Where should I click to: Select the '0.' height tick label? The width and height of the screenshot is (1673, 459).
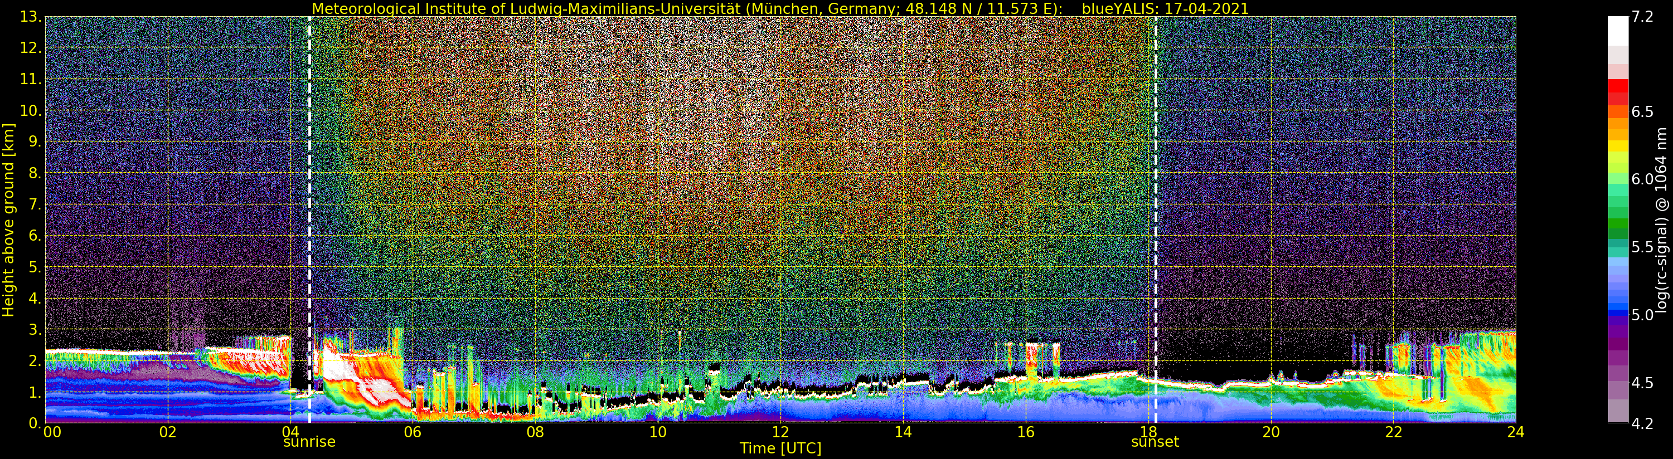click(x=35, y=423)
